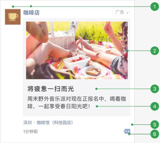Click the picnic advertisement photo
This screenshot has width=160, height=143.
(x=77, y=50)
